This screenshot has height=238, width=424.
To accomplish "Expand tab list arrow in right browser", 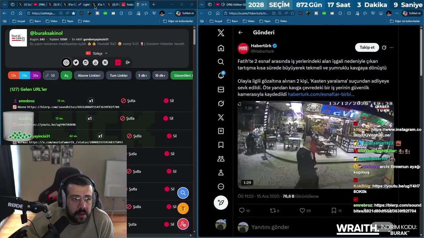I will point(202,4).
